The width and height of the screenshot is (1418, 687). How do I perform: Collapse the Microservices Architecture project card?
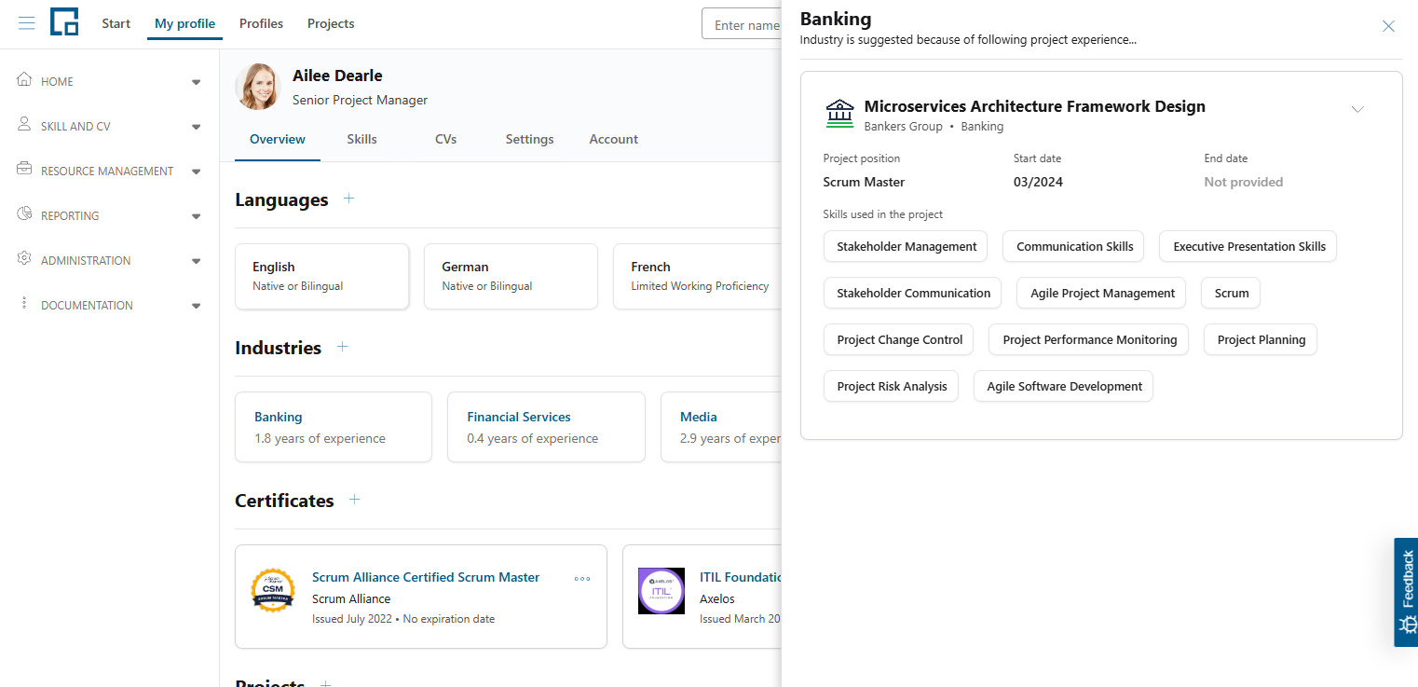click(1357, 109)
